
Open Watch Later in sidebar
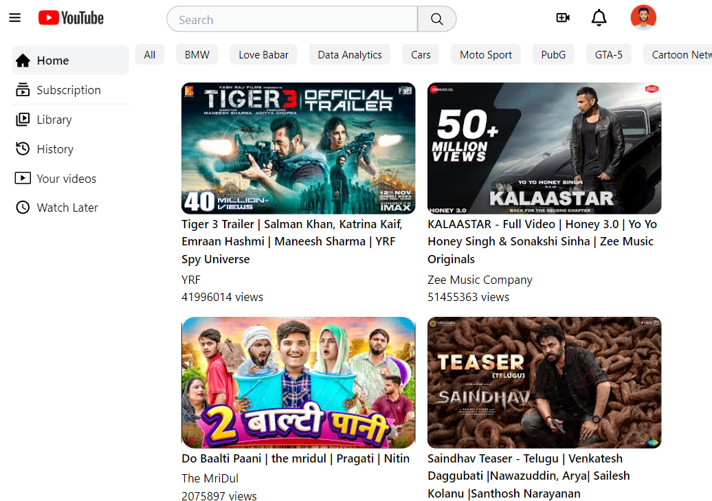pyautogui.click(x=70, y=208)
